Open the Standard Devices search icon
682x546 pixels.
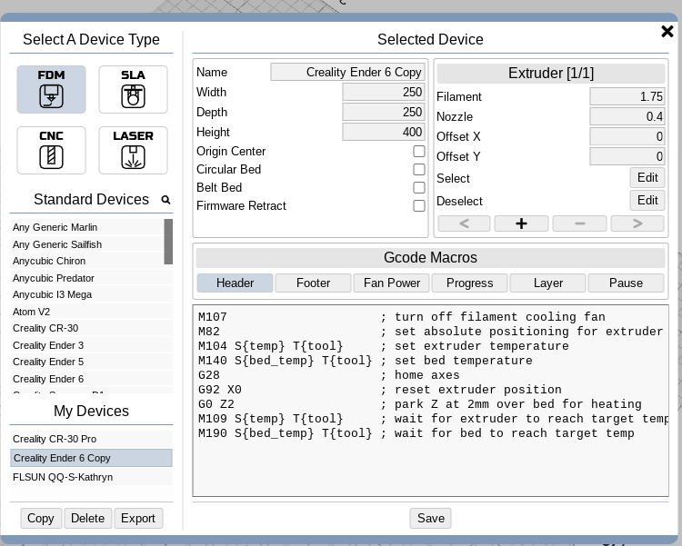point(165,200)
